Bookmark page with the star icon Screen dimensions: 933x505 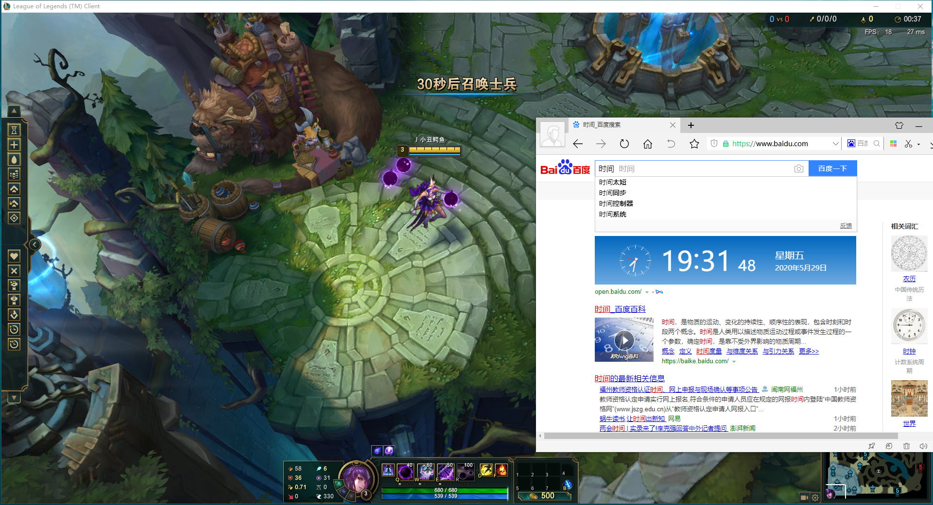point(694,144)
